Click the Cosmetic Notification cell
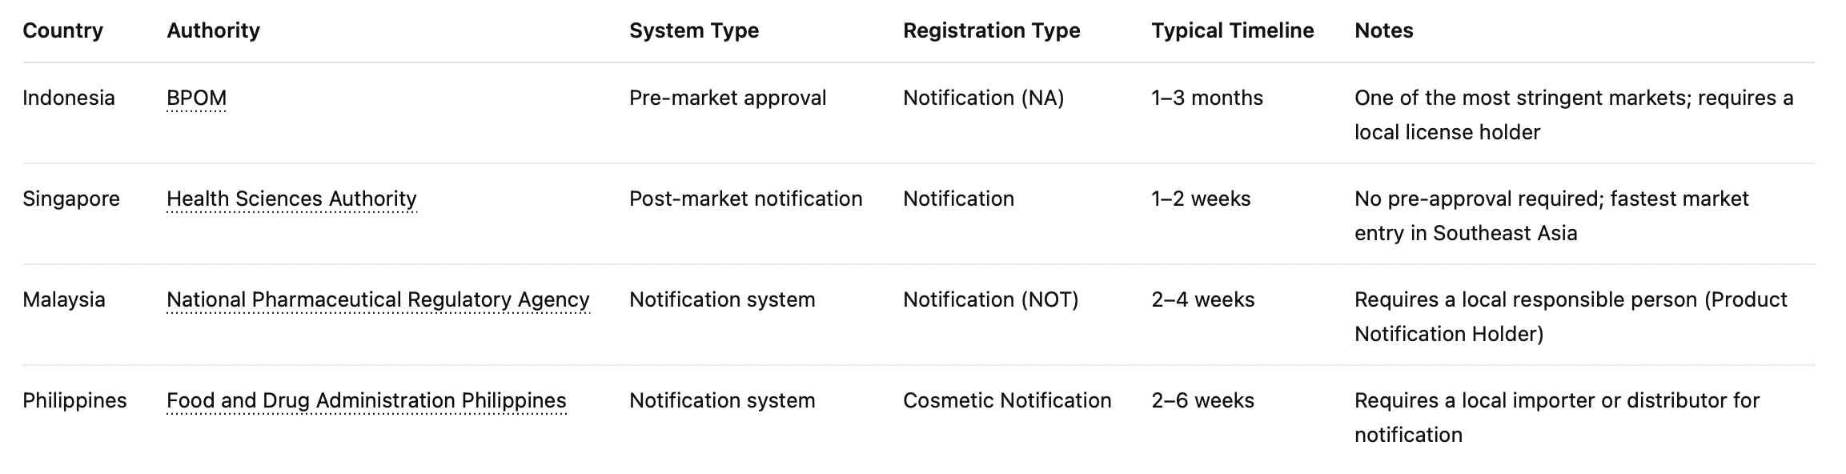 [1006, 400]
